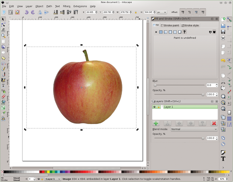The image size is (233, 182).
Task: Select the Node editing tool
Action: tap(3, 24)
